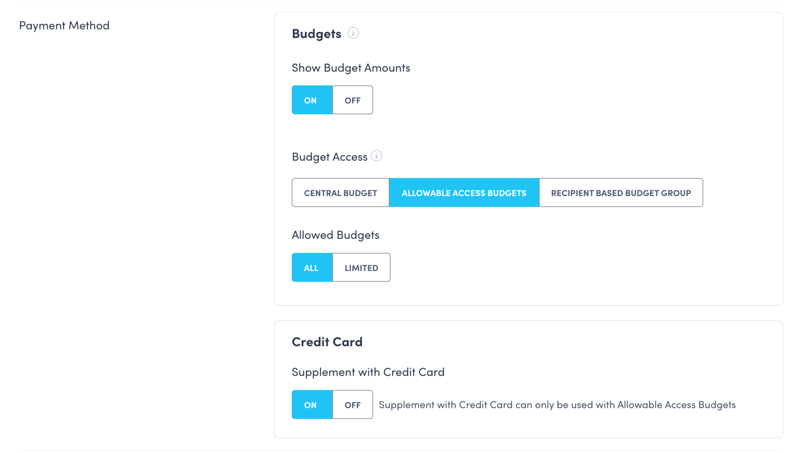Click the Allowed Budgets label
805x453 pixels.
pos(335,235)
